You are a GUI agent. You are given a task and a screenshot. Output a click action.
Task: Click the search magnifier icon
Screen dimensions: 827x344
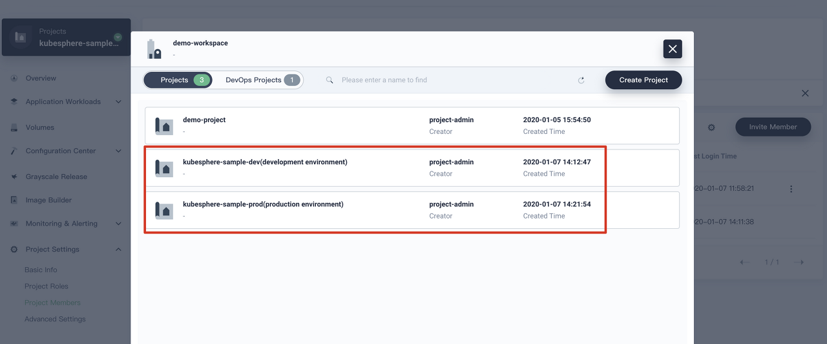click(330, 80)
